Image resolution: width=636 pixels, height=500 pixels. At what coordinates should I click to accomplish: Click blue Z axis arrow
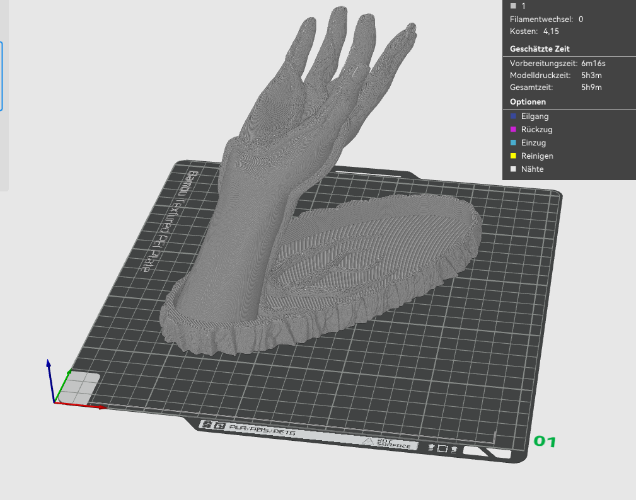coord(49,363)
